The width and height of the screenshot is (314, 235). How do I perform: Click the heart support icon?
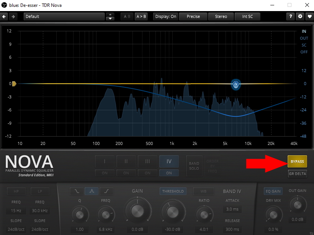pyautogui.click(x=309, y=16)
